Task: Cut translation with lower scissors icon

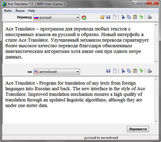Action: coord(123,71)
